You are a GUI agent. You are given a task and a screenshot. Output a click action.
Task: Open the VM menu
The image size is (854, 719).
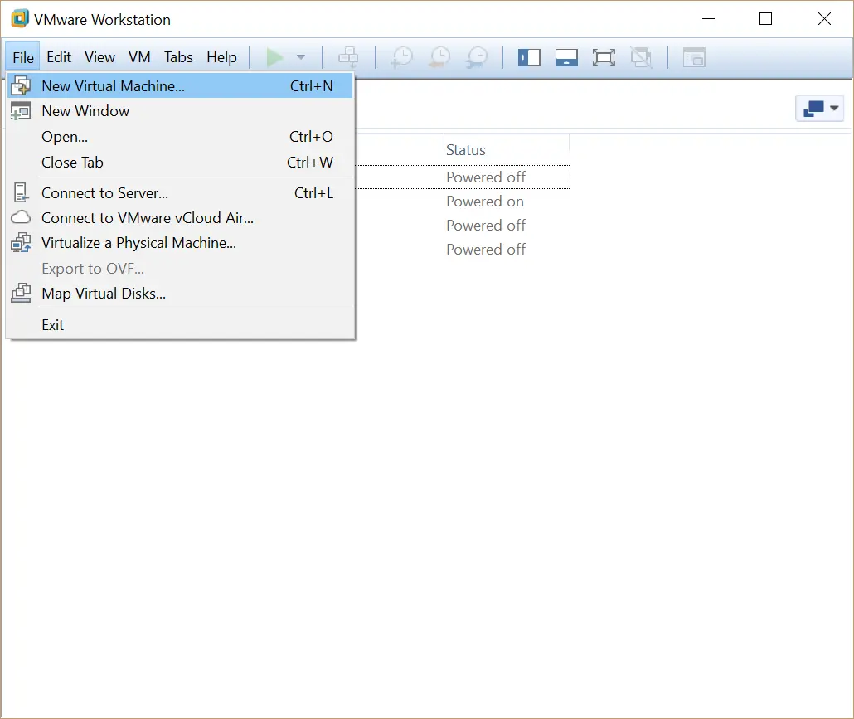pyautogui.click(x=139, y=57)
